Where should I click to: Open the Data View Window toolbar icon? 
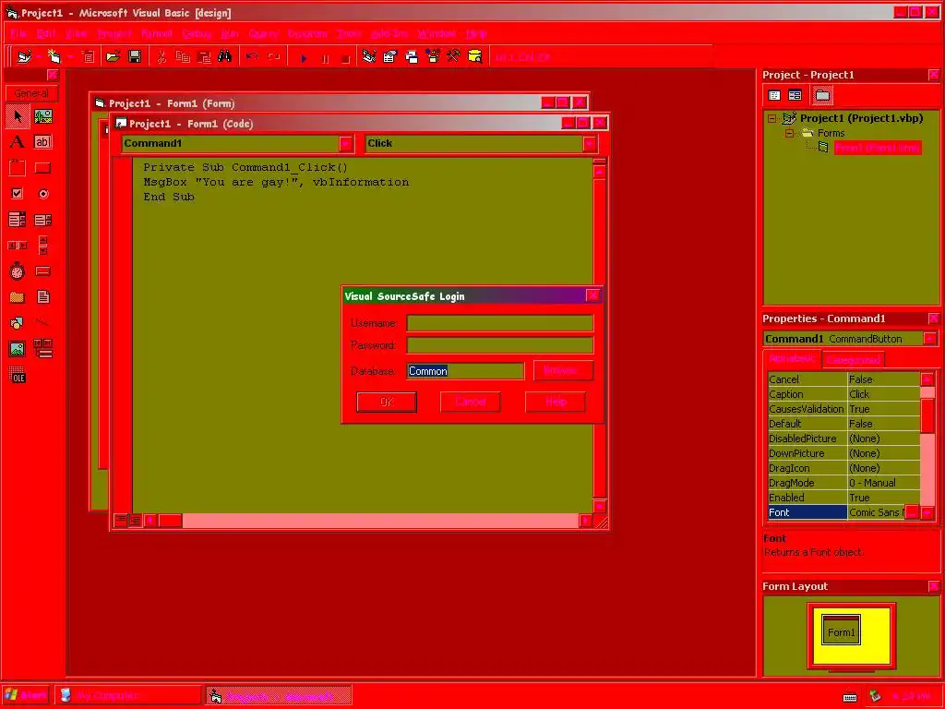tap(475, 56)
